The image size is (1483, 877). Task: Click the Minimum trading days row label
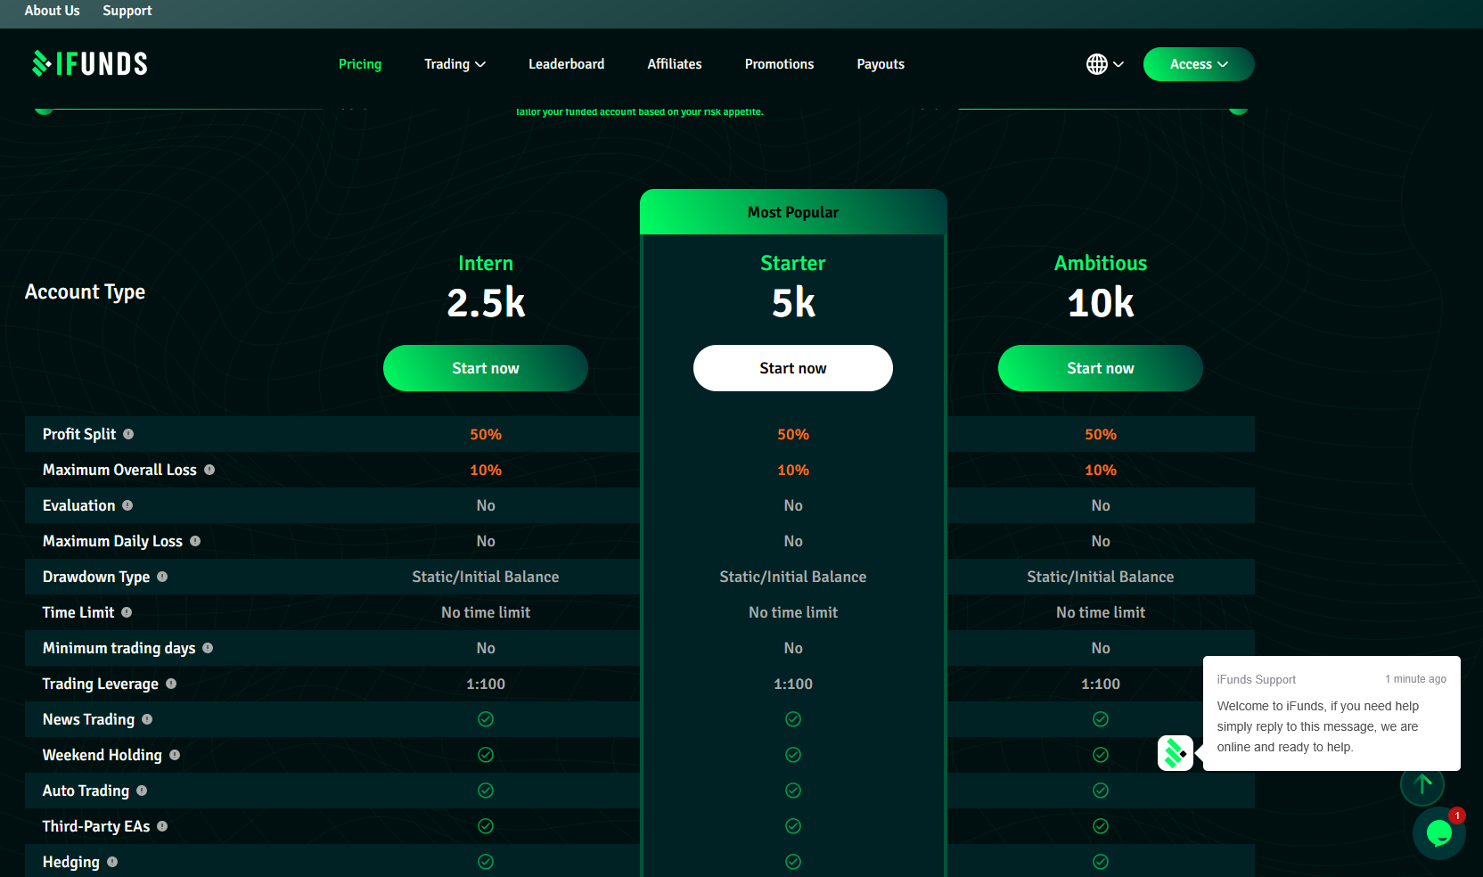119,648
